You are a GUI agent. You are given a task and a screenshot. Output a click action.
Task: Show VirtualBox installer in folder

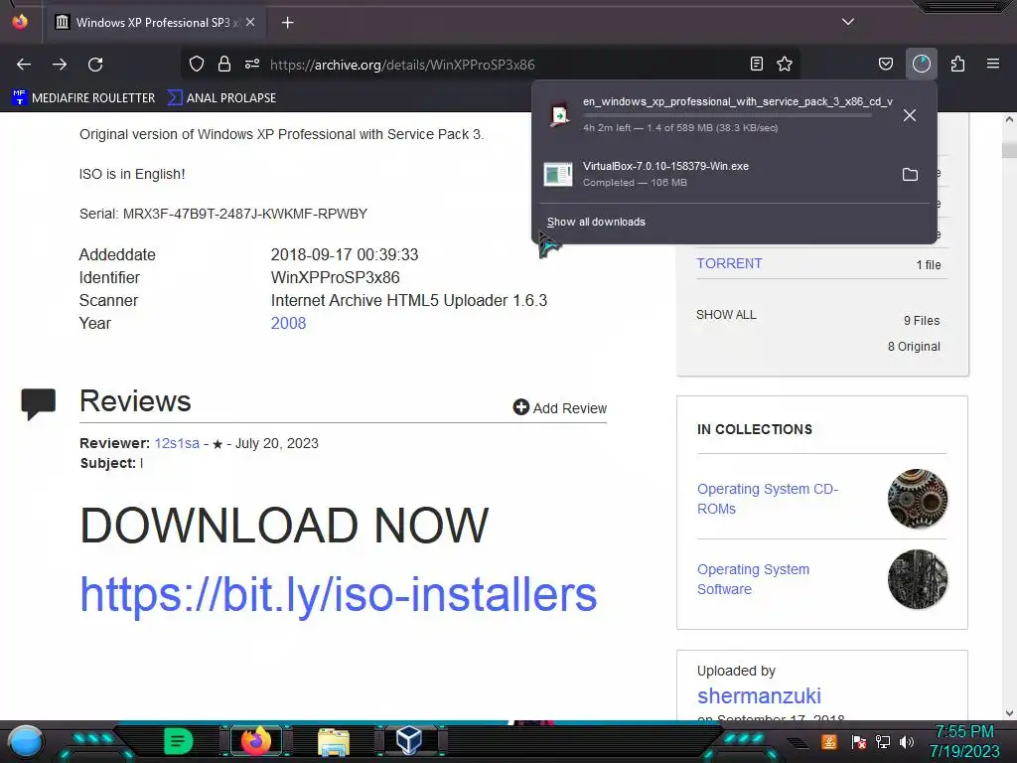910,175
